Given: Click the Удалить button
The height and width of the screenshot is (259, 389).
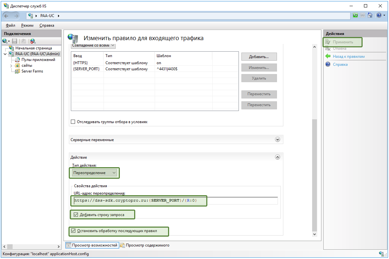Looking at the screenshot, I should [x=259, y=78].
